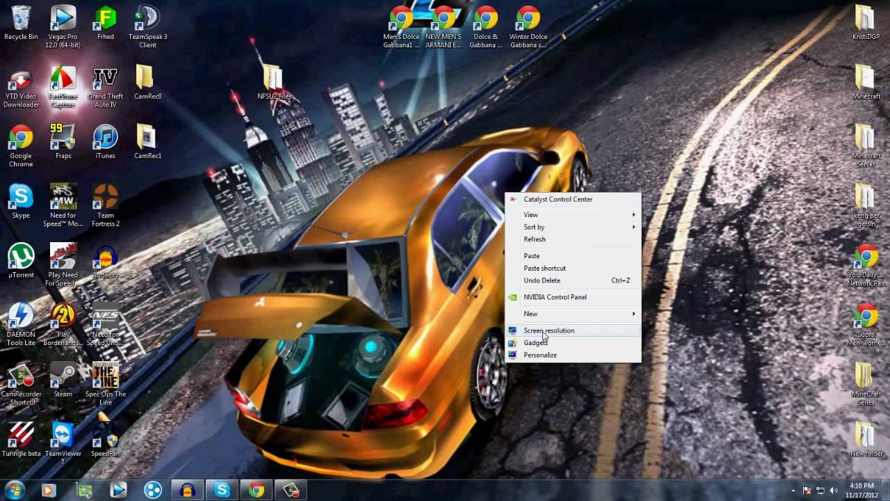
Task: Select the Play Need For Speed icon
Action: pos(63,266)
